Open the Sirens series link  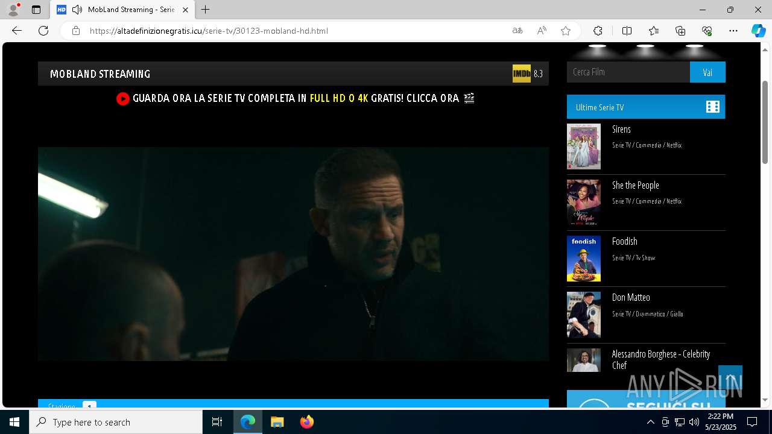(621, 129)
